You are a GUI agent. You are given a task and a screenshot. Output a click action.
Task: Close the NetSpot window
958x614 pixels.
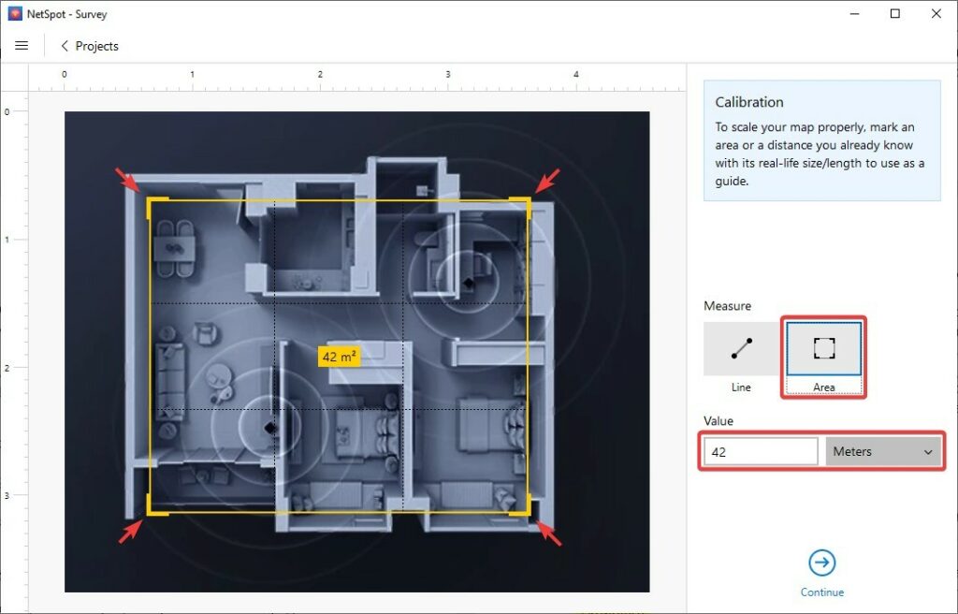coord(936,13)
